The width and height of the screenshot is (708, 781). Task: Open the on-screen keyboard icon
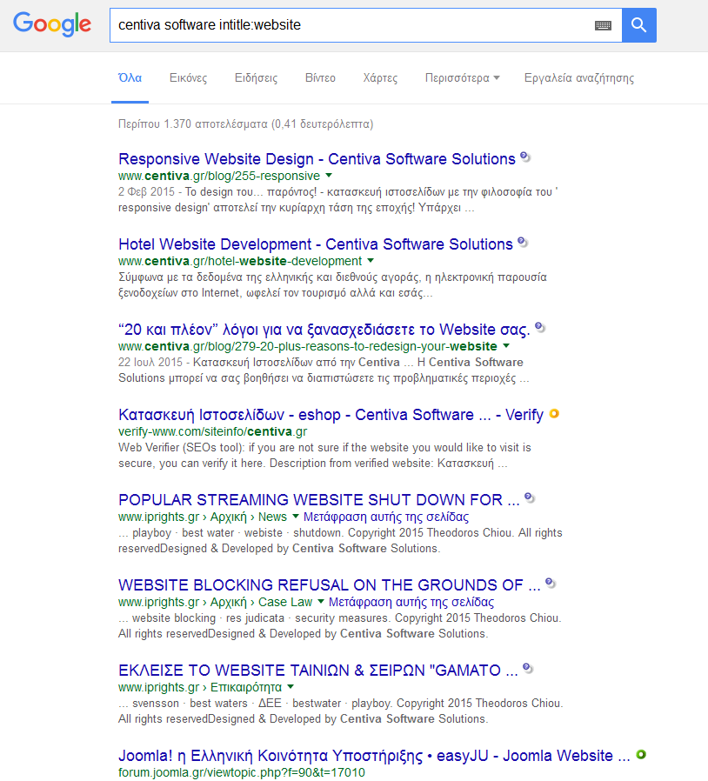(603, 25)
